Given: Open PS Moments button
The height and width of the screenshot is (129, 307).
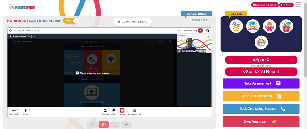Looking at the screenshot, I should pos(286,5).
